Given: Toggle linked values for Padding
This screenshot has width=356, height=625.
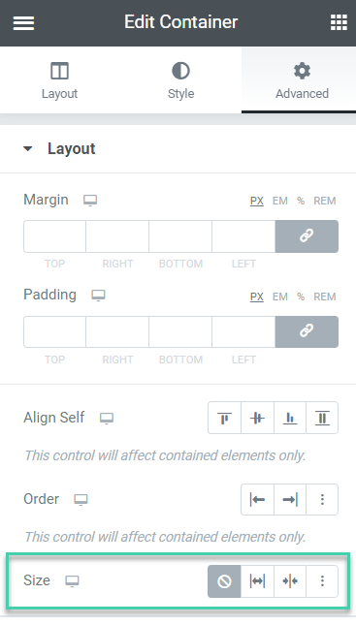Looking at the screenshot, I should click(307, 331).
